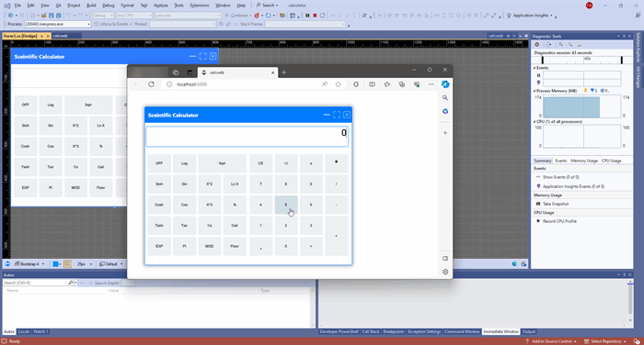Screen dimensions: 644x345
Task: Collapse the Process Memory graph section
Action: click(x=535, y=91)
